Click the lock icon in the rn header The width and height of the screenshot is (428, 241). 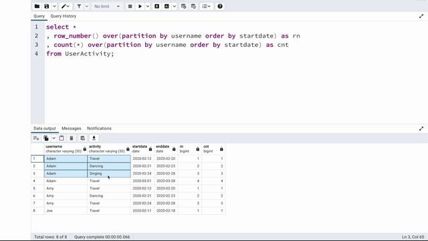tap(198, 149)
